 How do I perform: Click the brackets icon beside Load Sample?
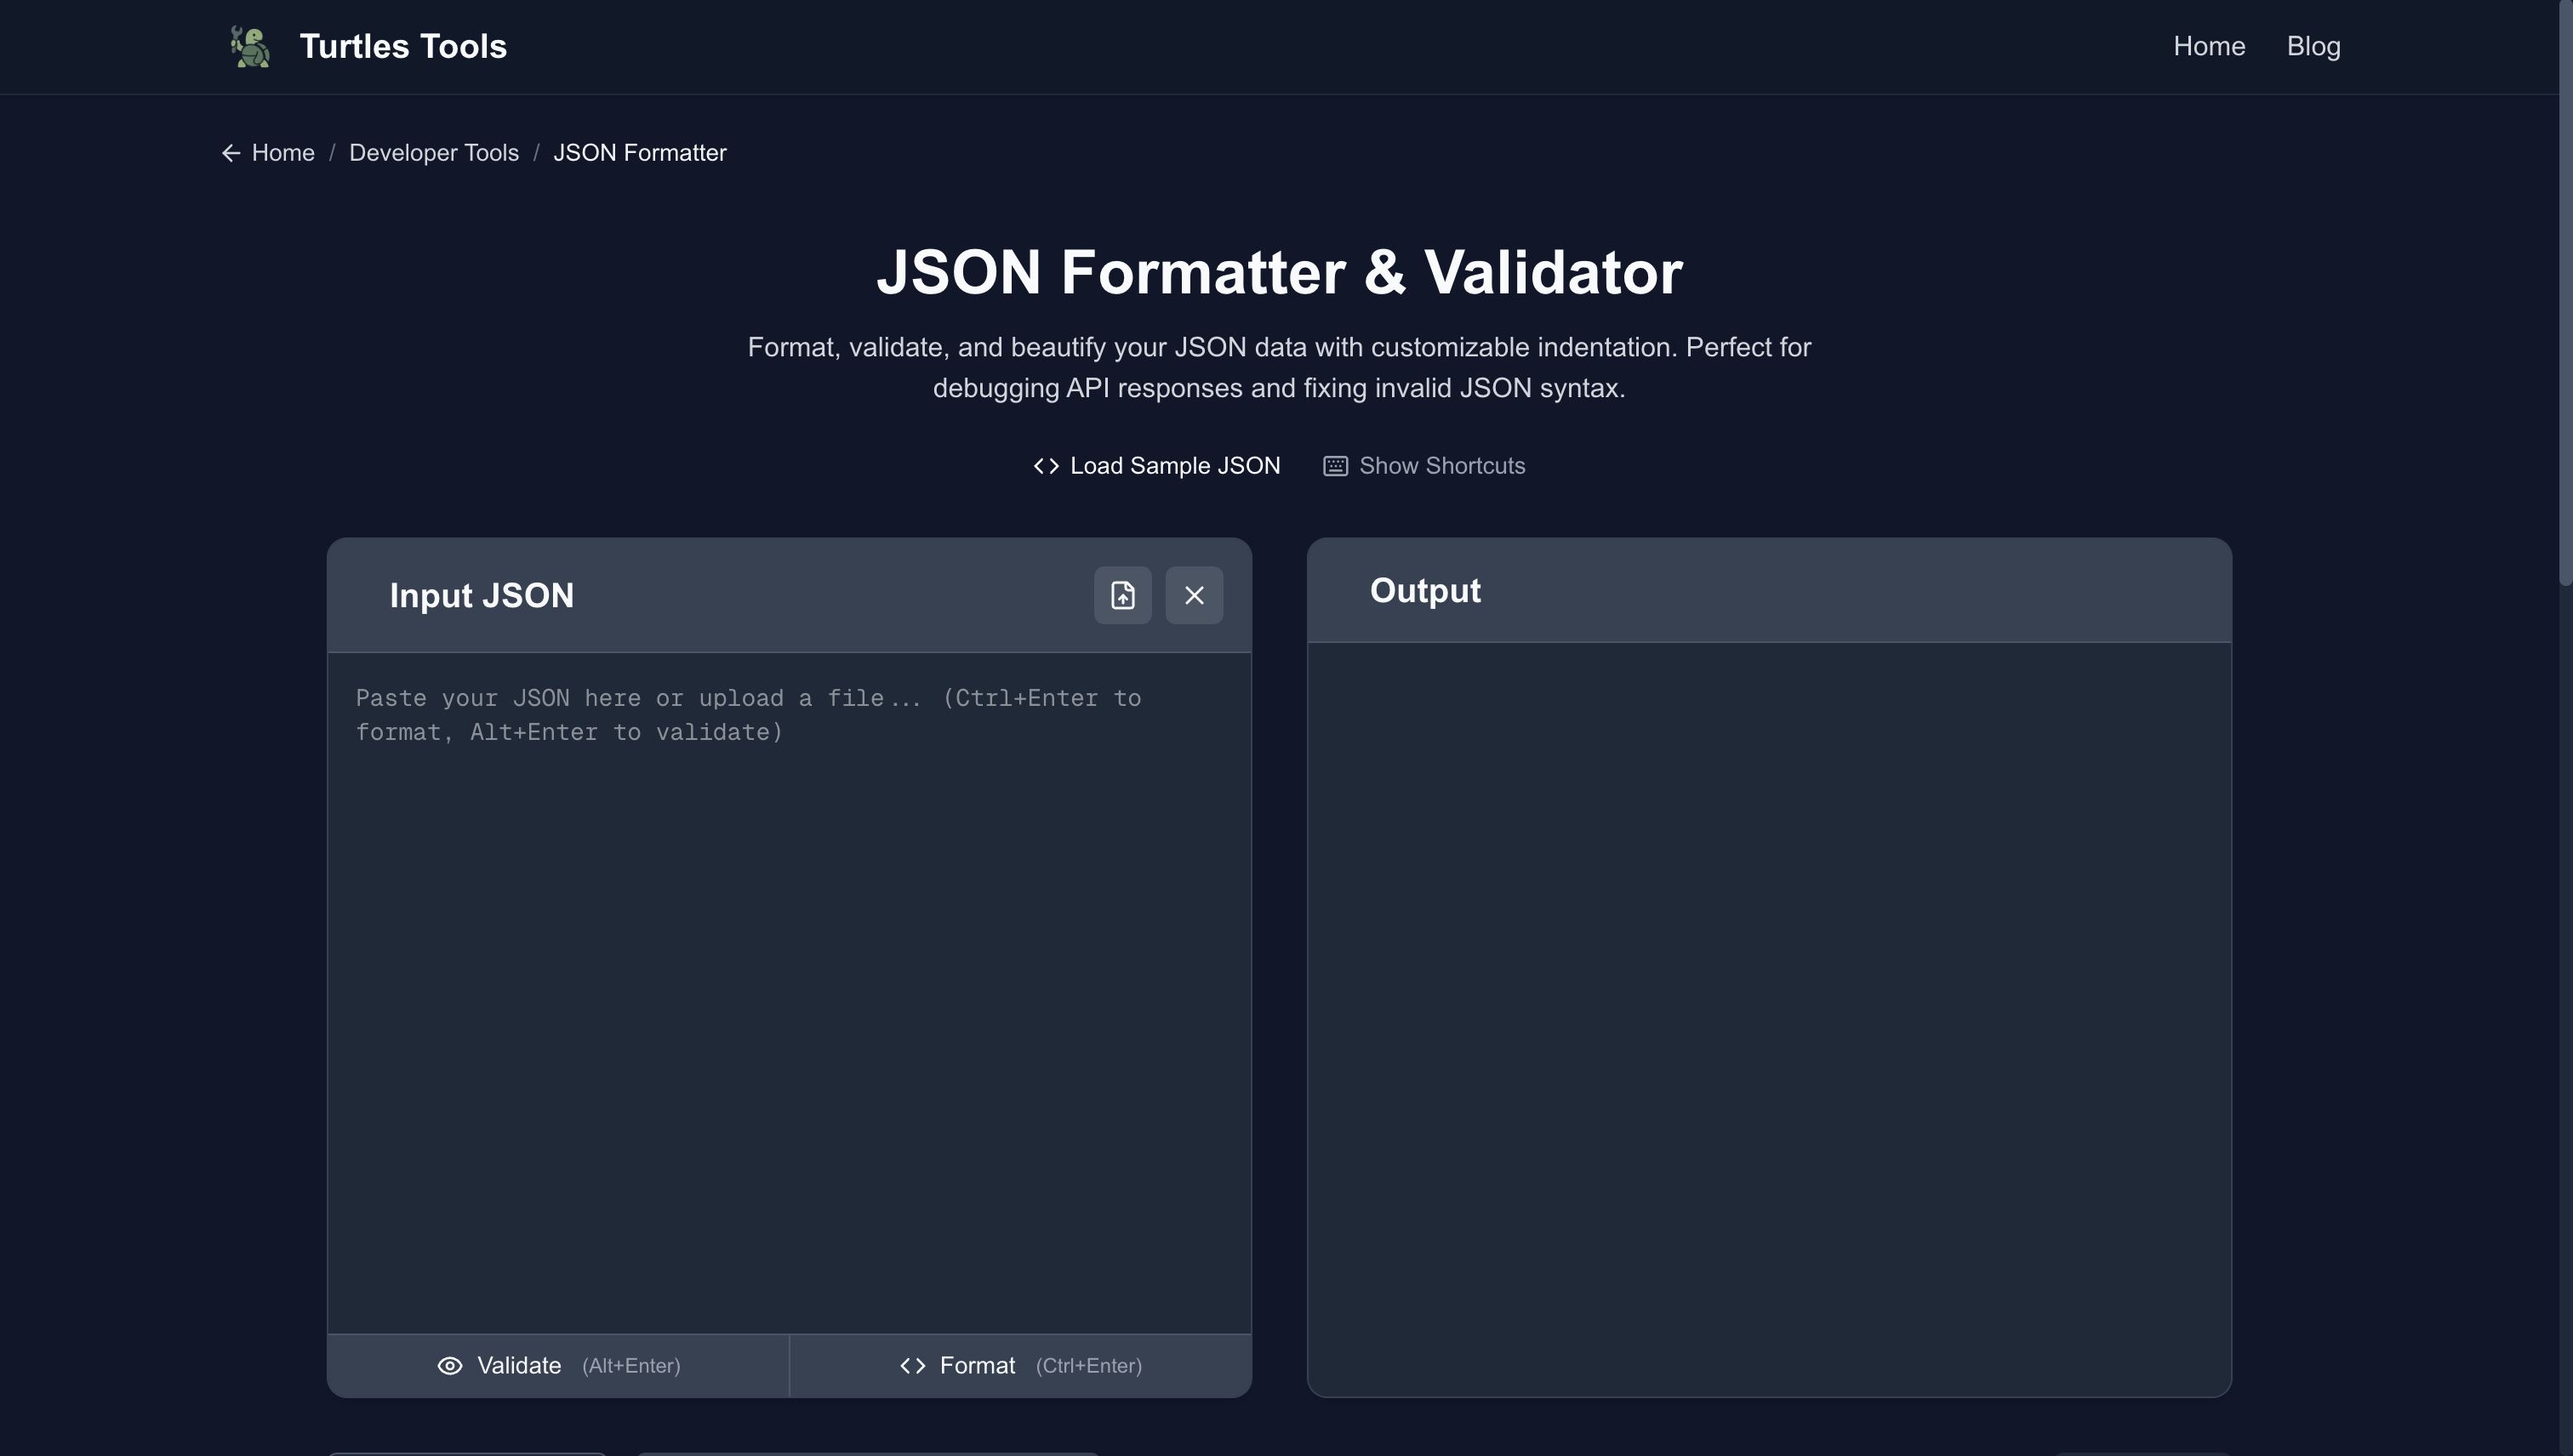tap(1047, 466)
